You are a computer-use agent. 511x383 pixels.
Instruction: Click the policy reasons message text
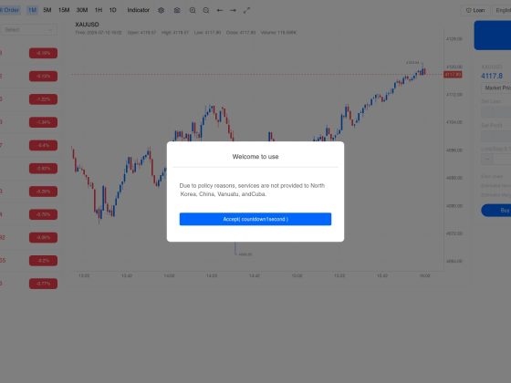pyautogui.click(x=252, y=190)
